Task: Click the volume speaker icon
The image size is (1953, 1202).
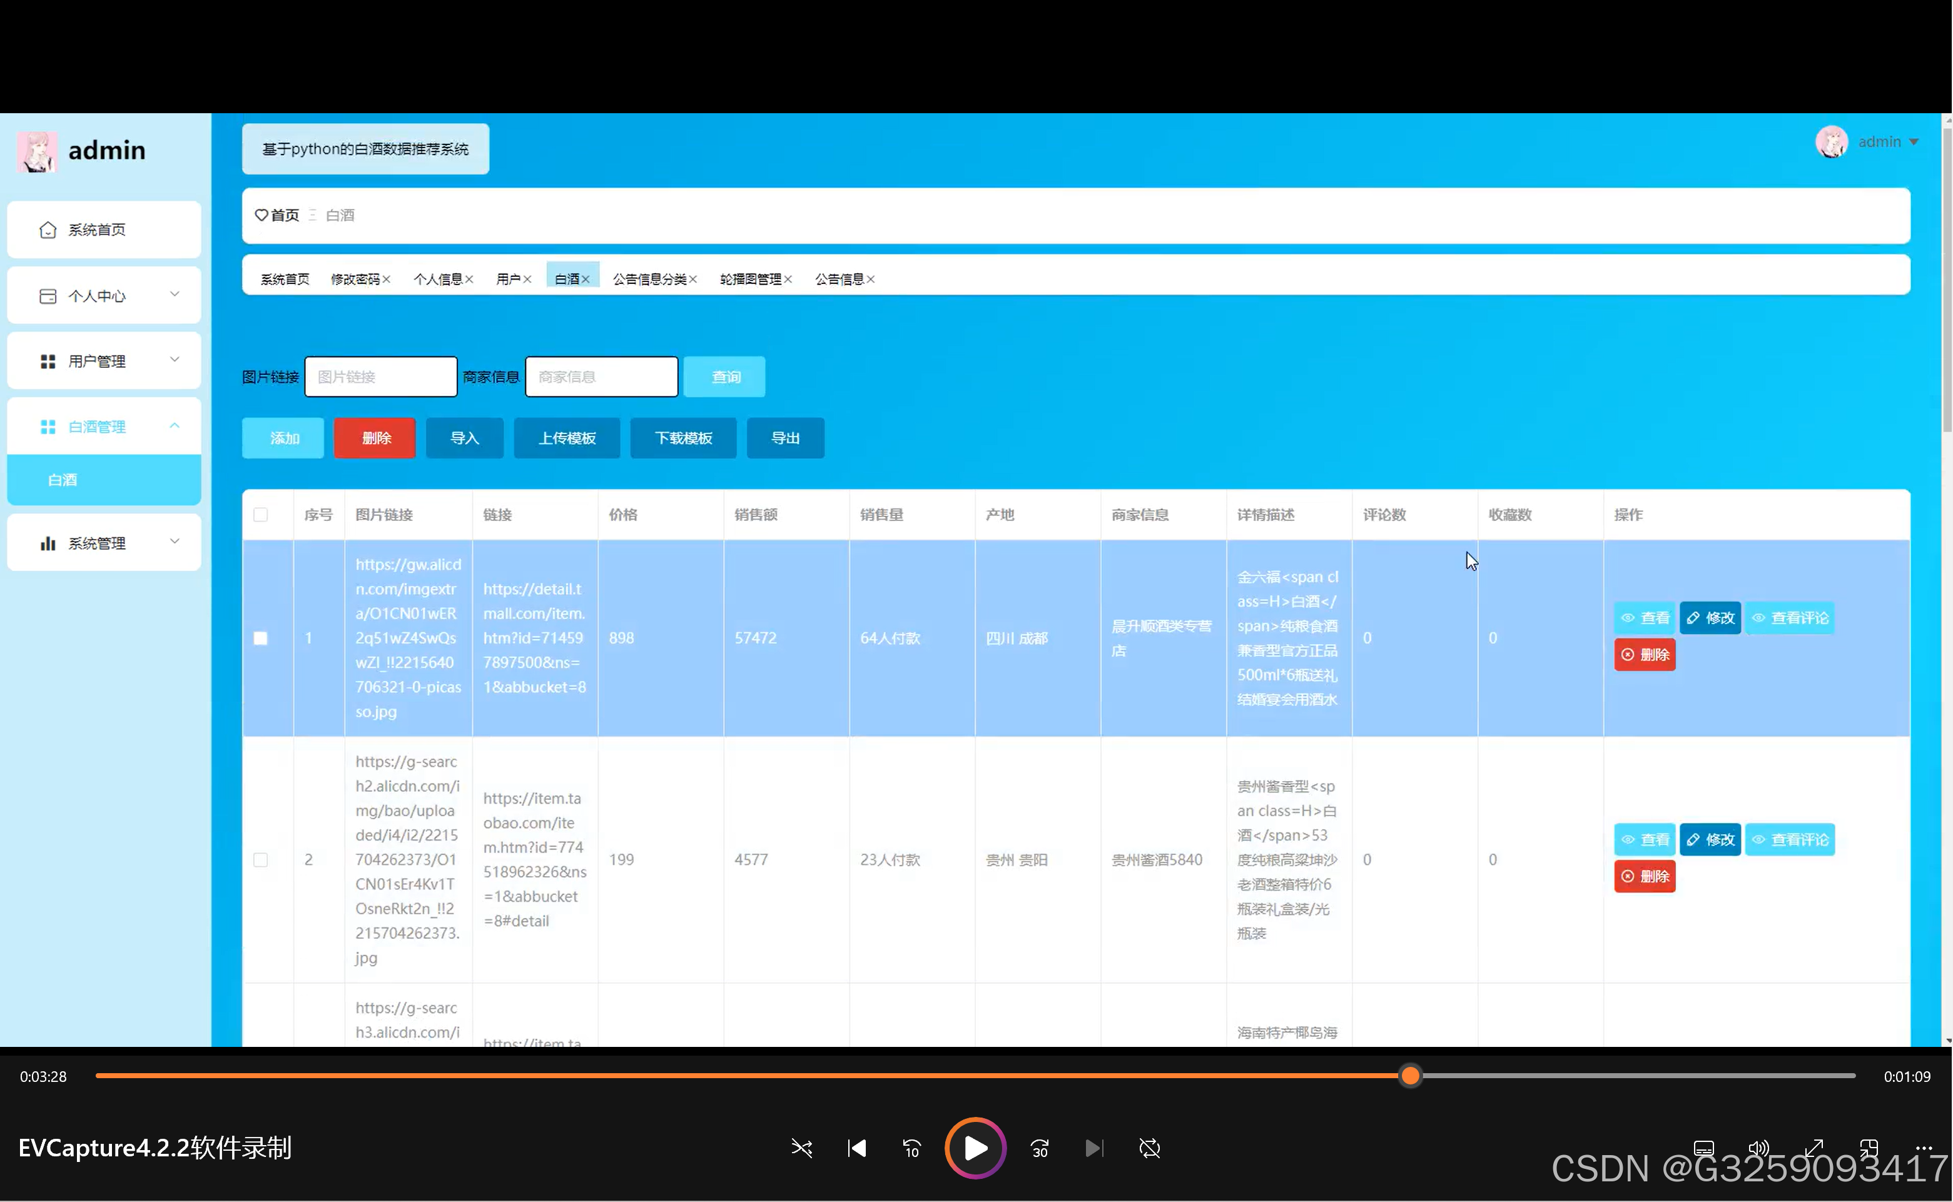Action: click(x=1758, y=1148)
